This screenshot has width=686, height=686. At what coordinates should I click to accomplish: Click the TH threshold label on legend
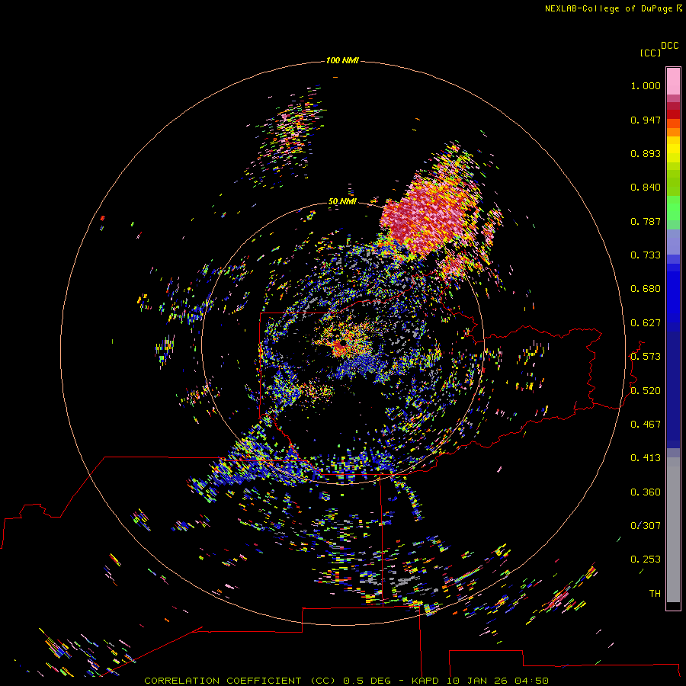click(655, 594)
